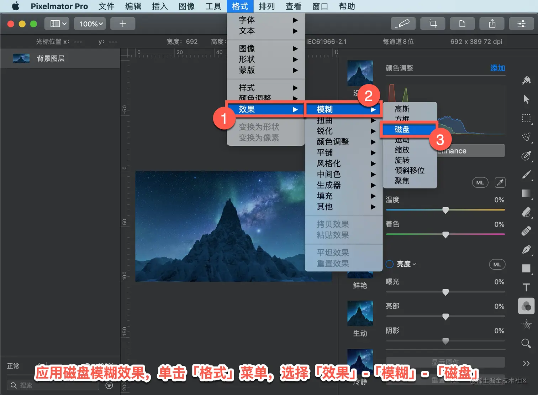Screen dimensions: 538x395
Task: Select the Pen tool
Action: click(x=526, y=250)
